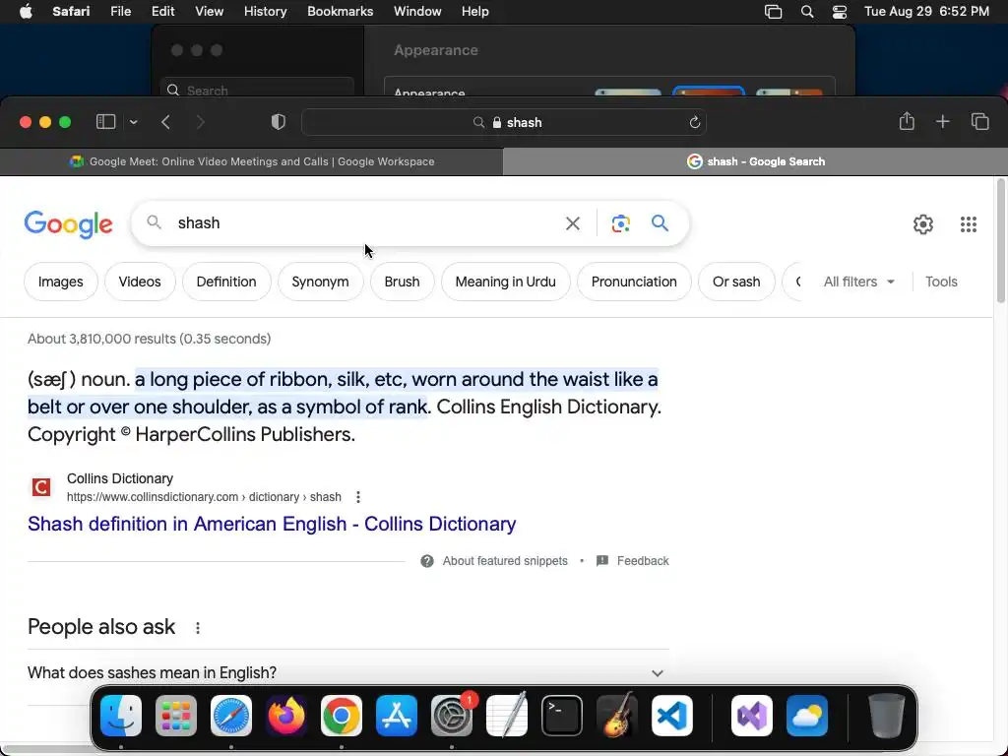Select the Pronunciation chip
The width and height of the screenshot is (1008, 756).
634,282
